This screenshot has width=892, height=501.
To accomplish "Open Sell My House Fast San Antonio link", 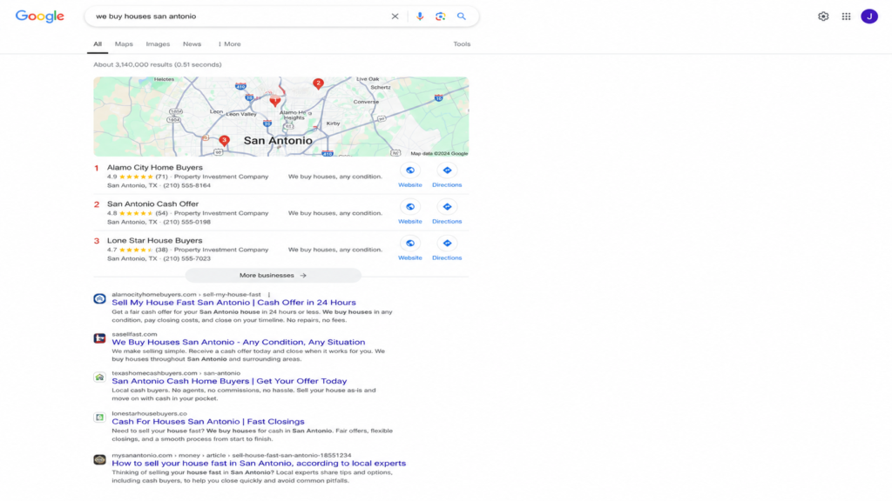I will [233, 303].
